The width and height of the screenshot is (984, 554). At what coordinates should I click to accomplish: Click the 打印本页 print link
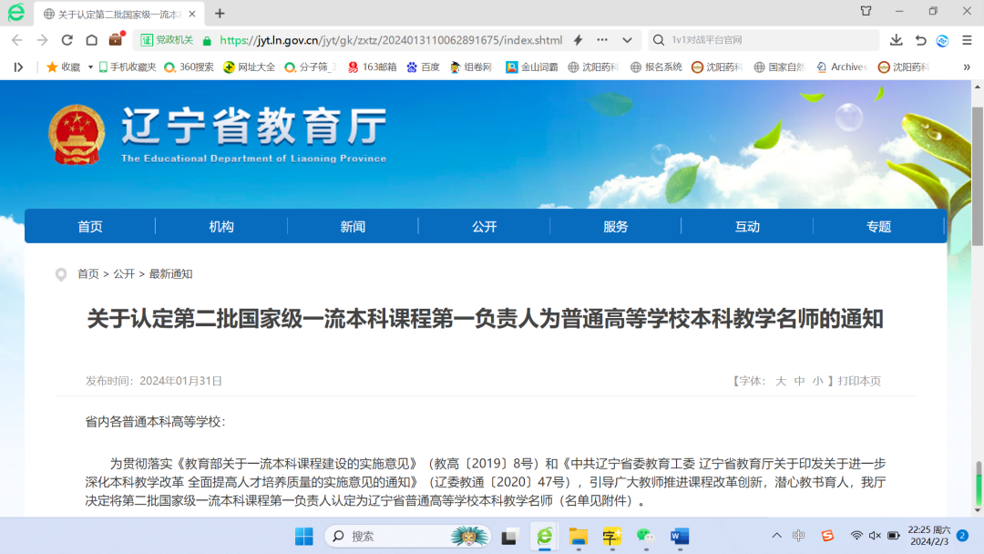(859, 381)
